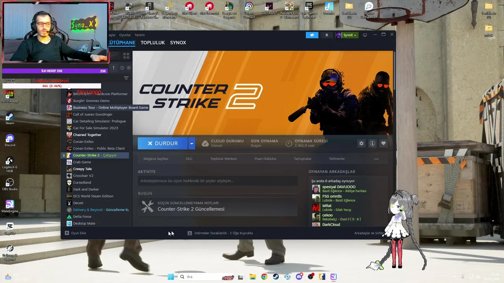Click the OBS icon in the taskbar
Screen dimensions: 504x283
[311, 277]
